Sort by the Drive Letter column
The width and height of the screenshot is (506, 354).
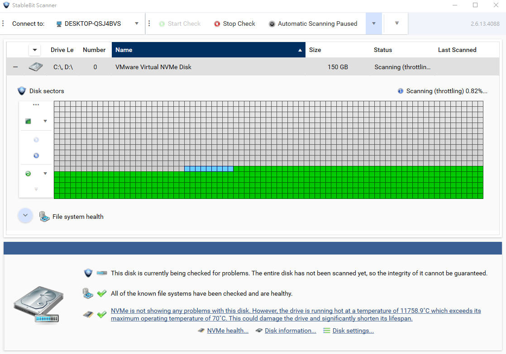tap(62, 50)
